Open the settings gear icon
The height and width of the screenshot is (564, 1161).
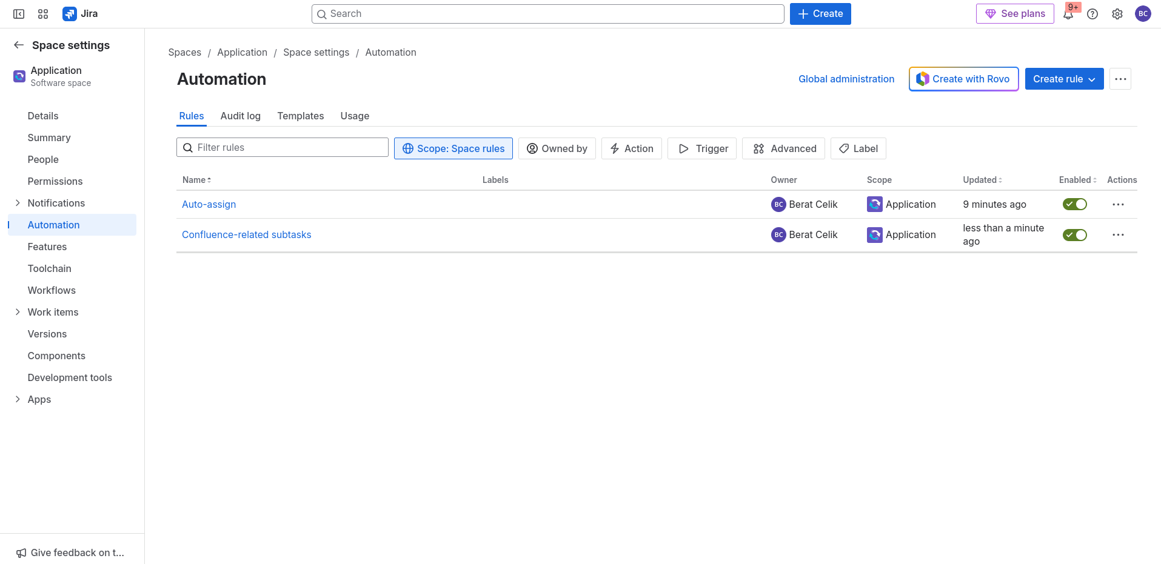tap(1117, 14)
